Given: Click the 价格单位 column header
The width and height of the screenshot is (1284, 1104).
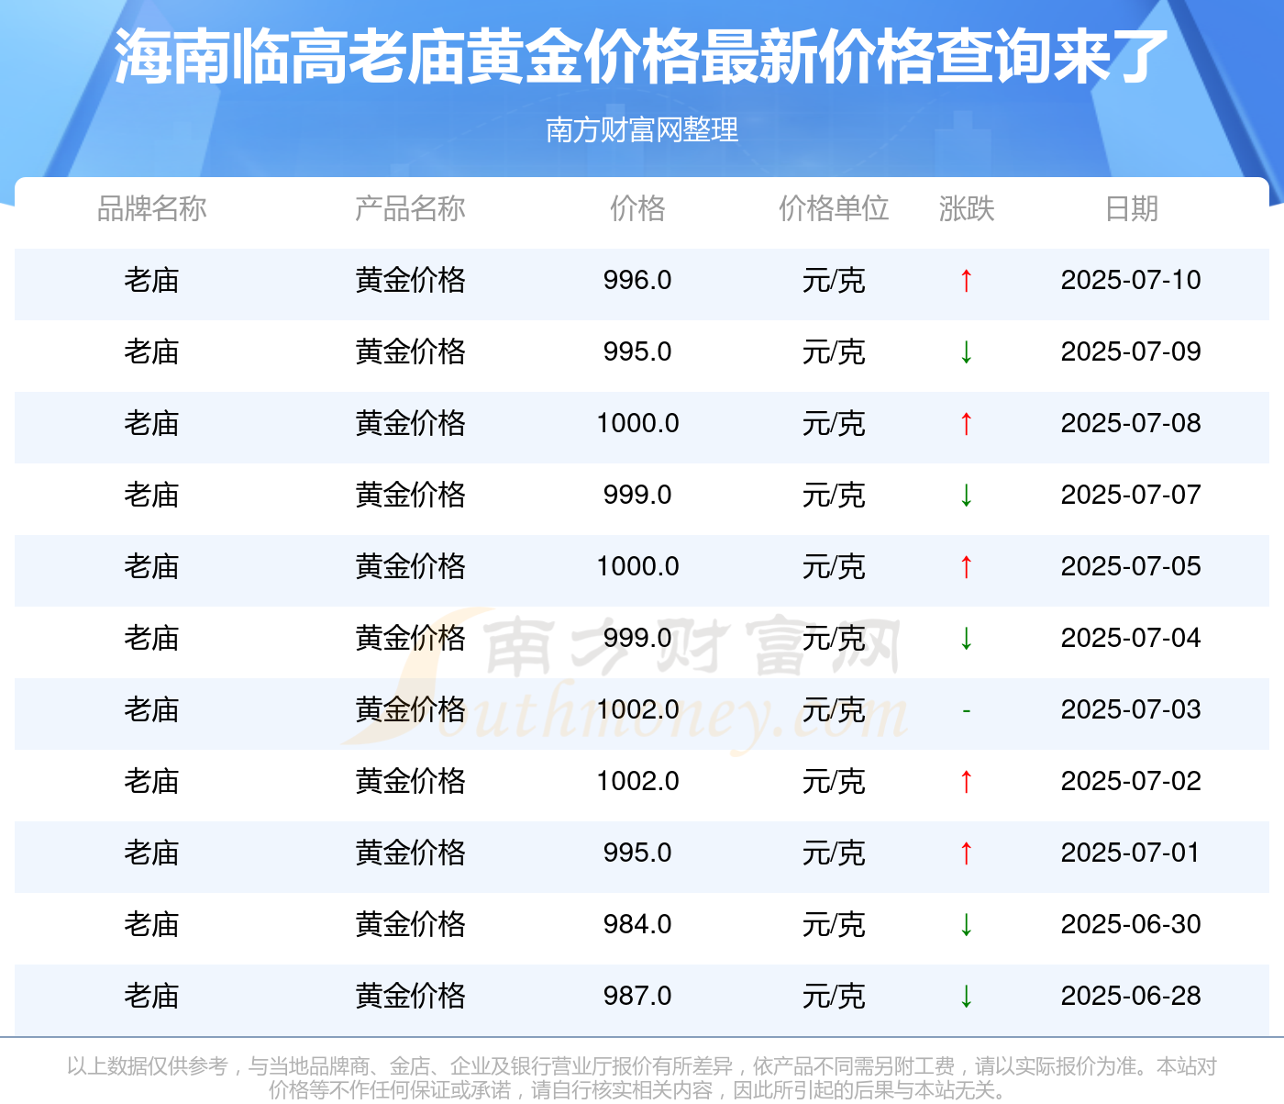Looking at the screenshot, I should coord(834,208).
